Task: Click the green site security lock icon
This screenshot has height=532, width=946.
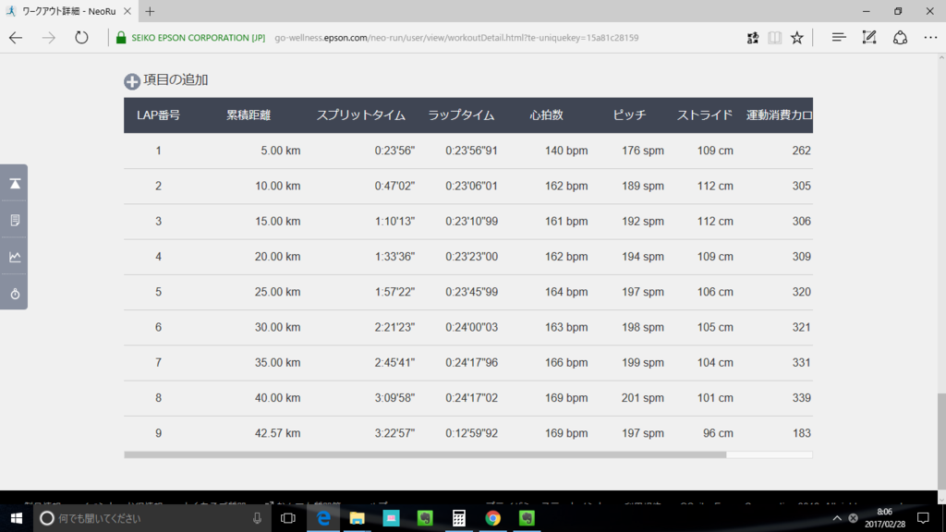Action: 121,37
